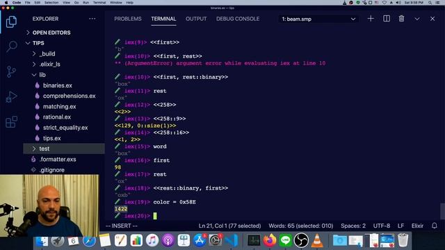Open matching.ex file

point(60,106)
